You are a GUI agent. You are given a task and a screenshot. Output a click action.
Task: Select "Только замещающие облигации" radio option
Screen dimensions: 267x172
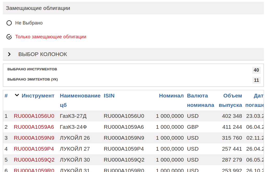(9, 37)
